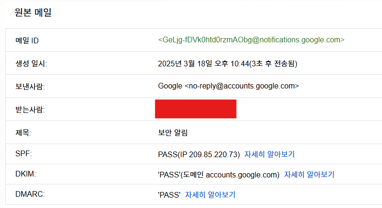This screenshot has height=208, width=382.
Task: Click the "제목:" row label
Action: click(23, 133)
